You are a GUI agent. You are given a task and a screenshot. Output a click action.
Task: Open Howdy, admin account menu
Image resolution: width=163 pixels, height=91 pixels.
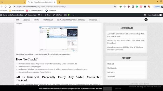pyautogui.click(x=155, y=15)
